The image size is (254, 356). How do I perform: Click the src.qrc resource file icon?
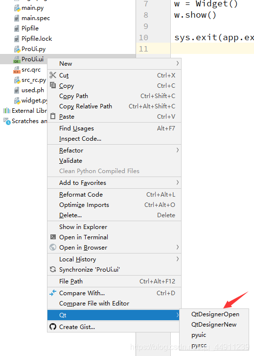coord(17,70)
